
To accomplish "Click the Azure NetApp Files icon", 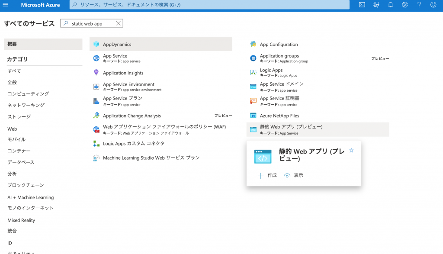I will [x=253, y=115].
